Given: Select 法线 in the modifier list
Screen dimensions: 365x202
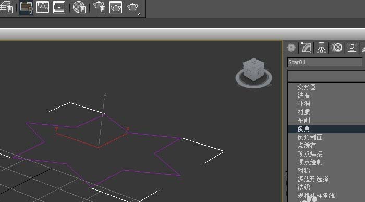Looking at the screenshot, I should pyautogui.click(x=303, y=187).
